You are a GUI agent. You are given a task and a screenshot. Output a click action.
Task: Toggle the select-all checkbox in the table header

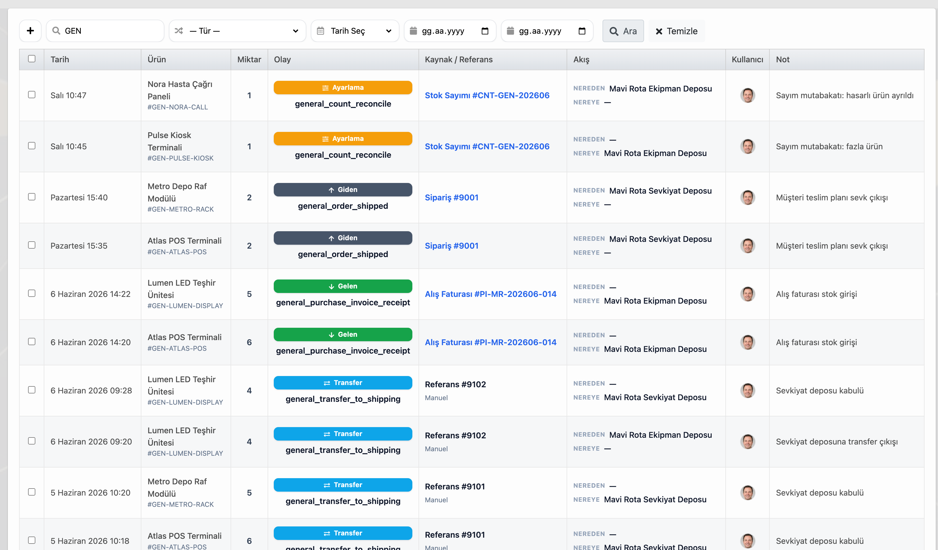32,59
